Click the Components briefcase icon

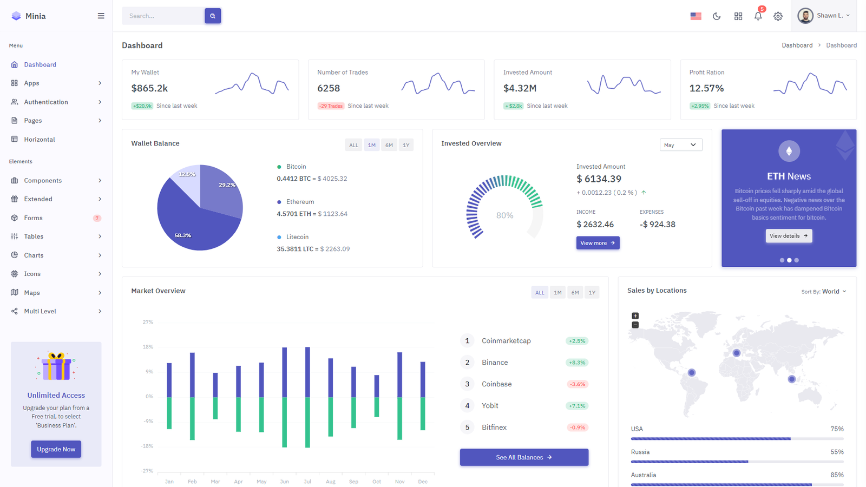[15, 181]
